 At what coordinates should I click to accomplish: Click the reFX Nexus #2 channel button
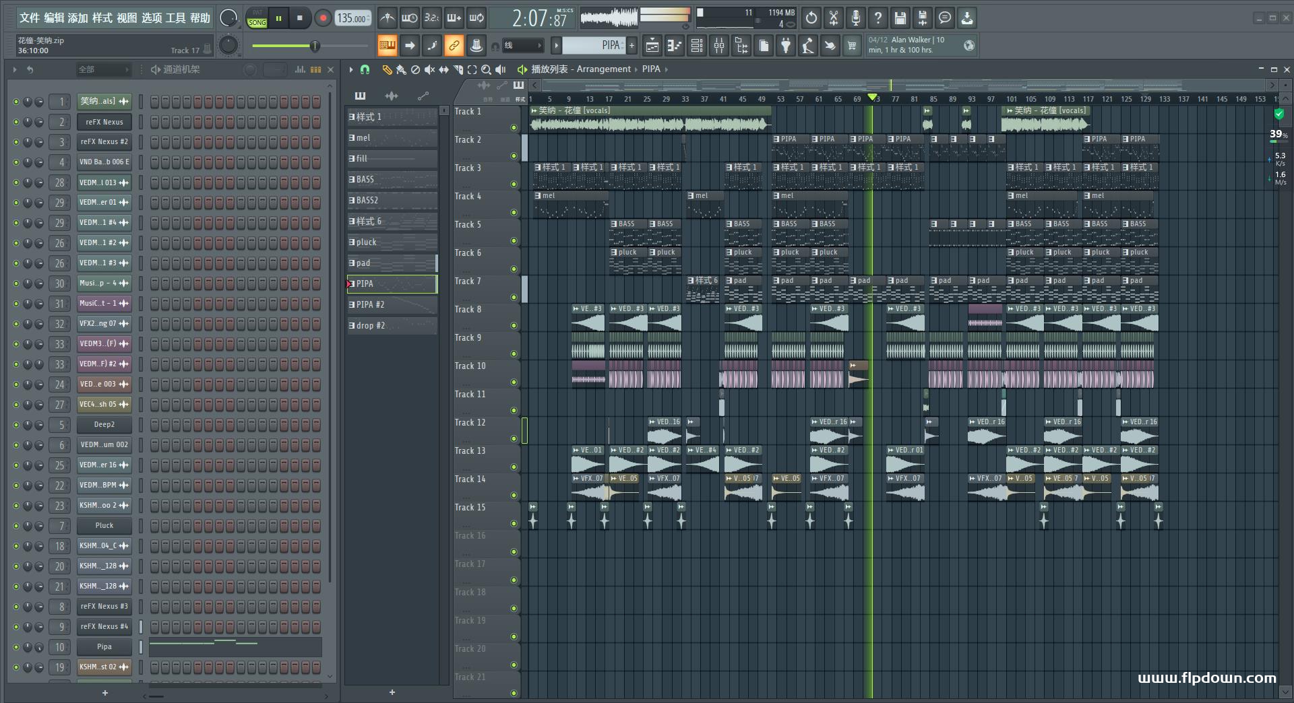tap(104, 142)
